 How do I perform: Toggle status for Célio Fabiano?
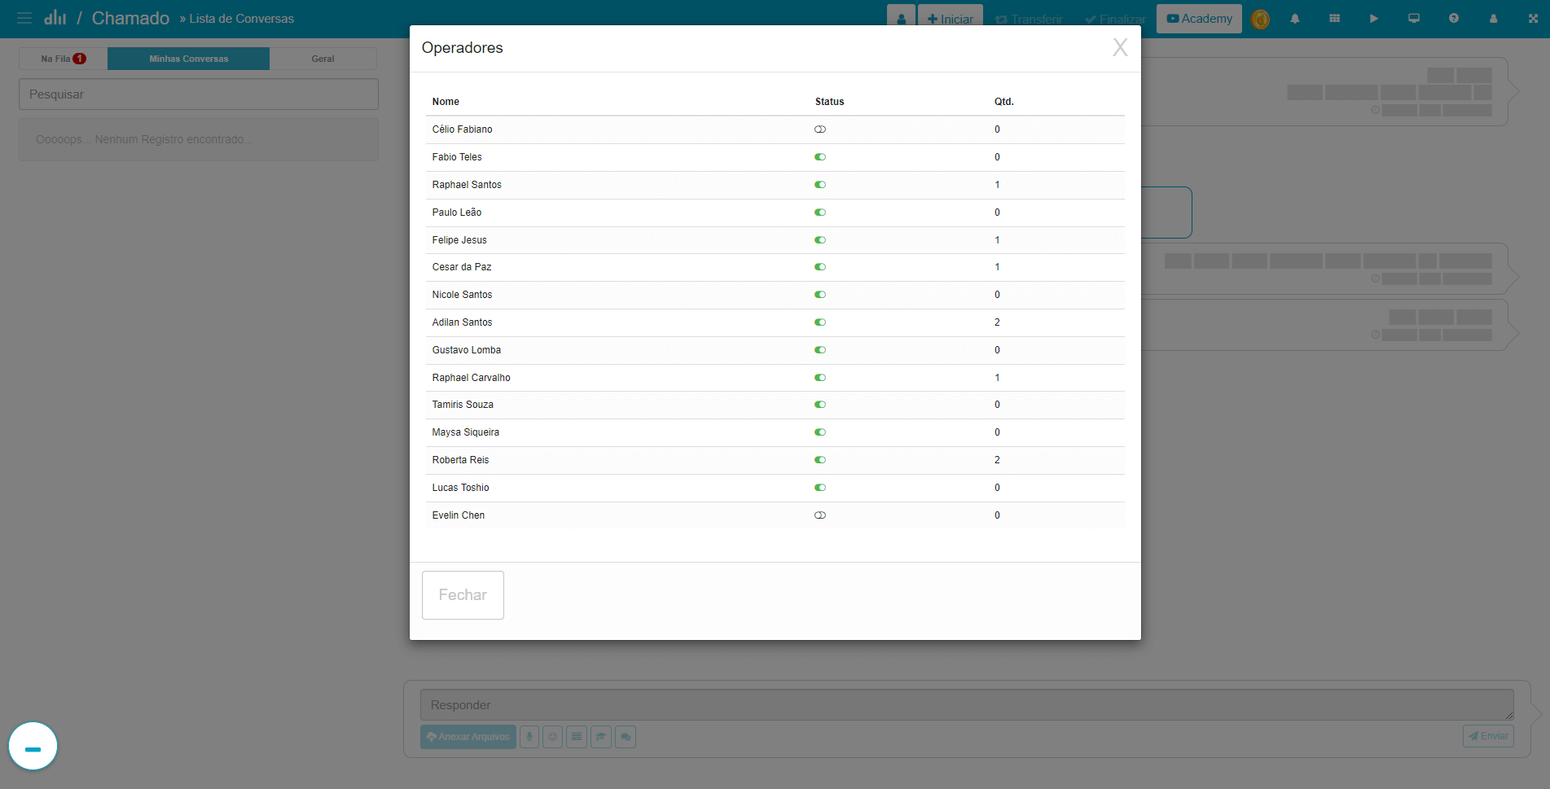click(820, 129)
